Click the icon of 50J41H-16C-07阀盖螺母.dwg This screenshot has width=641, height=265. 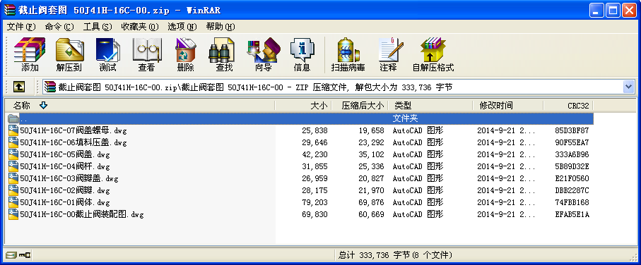tap(13, 131)
